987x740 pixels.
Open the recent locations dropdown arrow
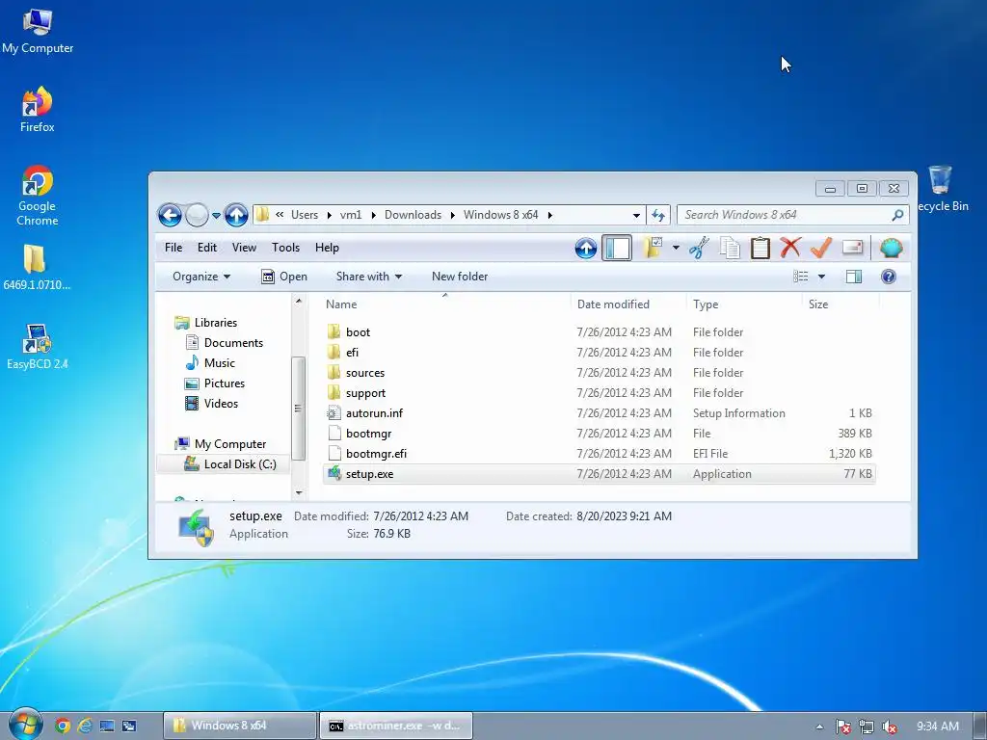tap(216, 215)
